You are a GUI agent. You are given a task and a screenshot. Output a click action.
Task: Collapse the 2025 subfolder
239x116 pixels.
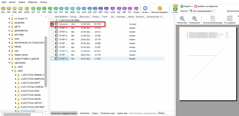12,71
